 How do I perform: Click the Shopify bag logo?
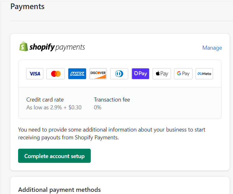[x=24, y=47]
